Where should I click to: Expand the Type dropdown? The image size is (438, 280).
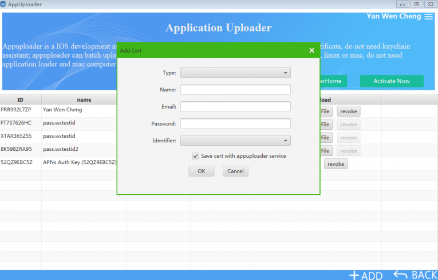235,73
